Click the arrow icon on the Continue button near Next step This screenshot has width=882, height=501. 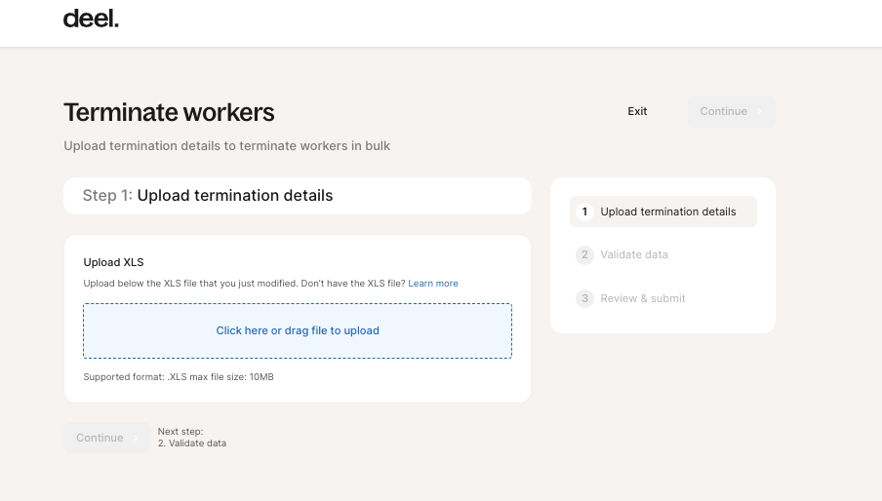point(136,439)
